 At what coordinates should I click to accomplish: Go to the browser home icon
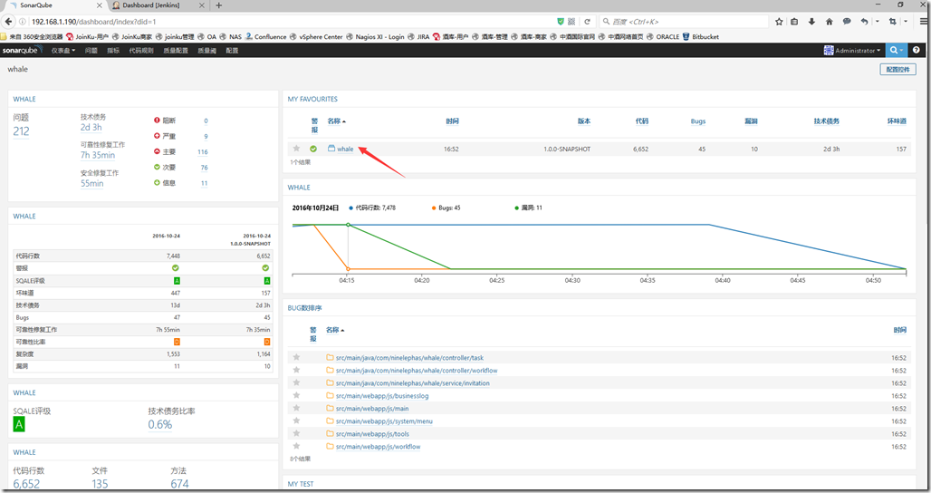[829, 22]
